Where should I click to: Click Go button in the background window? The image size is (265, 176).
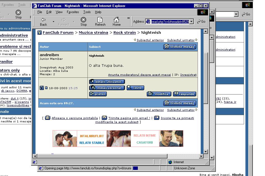pyautogui.click(x=246, y=14)
